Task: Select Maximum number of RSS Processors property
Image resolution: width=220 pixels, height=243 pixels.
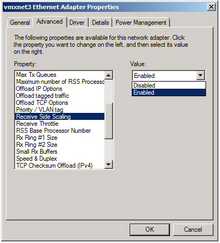Action: click(x=60, y=82)
